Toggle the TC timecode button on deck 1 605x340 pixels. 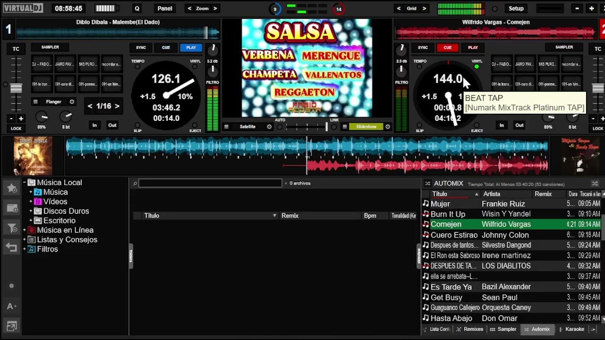pyautogui.click(x=16, y=49)
